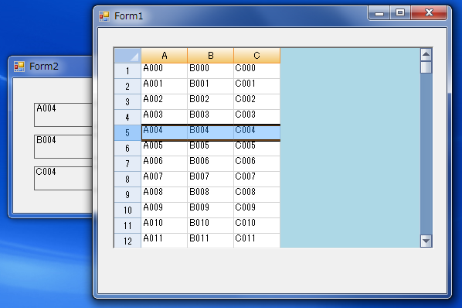462x308 pixels.
Task: Select row header 8
Action: (127, 179)
